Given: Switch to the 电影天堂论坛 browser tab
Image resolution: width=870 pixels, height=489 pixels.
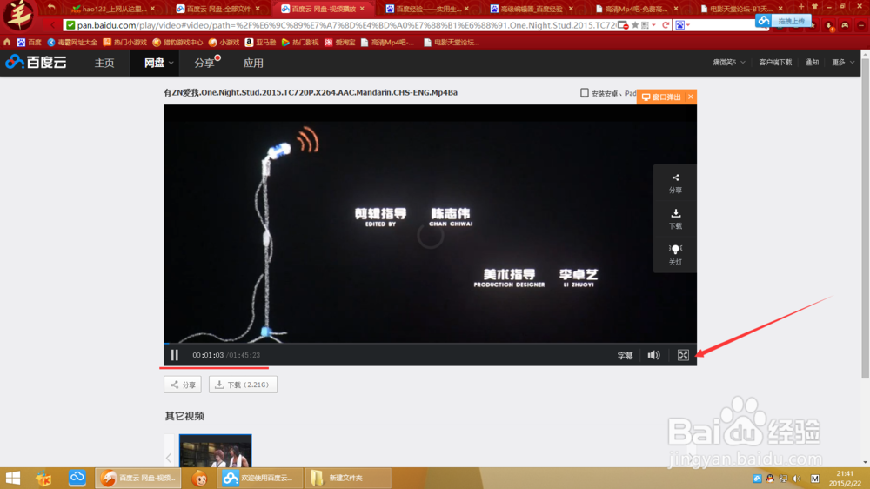Looking at the screenshot, I should [x=741, y=9].
